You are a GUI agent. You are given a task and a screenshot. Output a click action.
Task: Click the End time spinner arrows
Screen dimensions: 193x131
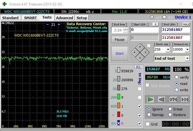tap(126, 30)
